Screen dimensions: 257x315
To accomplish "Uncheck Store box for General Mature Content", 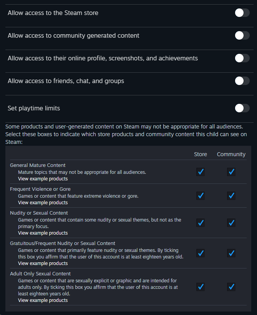I will pyautogui.click(x=201, y=172).
